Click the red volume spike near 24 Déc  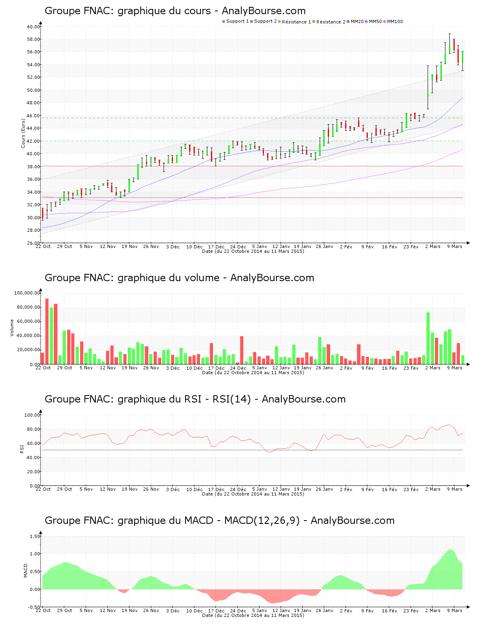click(x=242, y=350)
